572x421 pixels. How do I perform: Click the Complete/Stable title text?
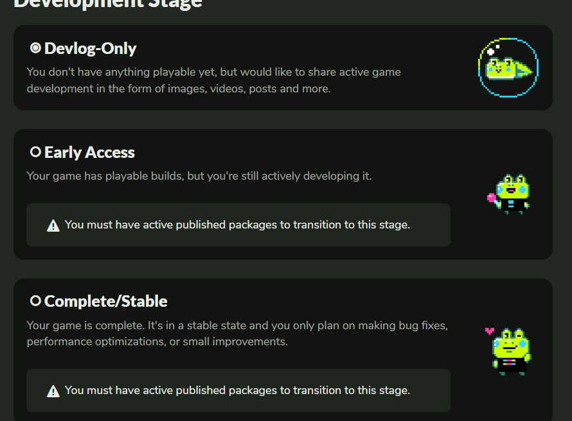[x=105, y=301]
